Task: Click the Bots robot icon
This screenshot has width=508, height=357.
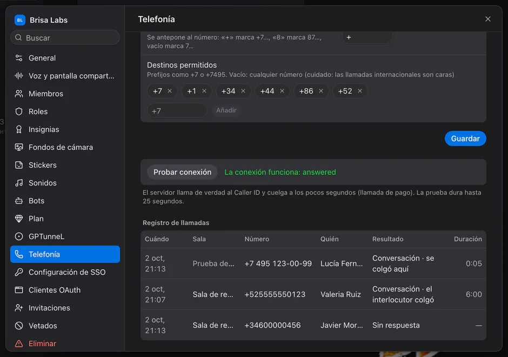Action: [19, 201]
